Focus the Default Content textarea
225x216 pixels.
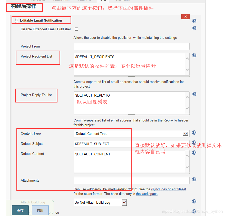132,162
